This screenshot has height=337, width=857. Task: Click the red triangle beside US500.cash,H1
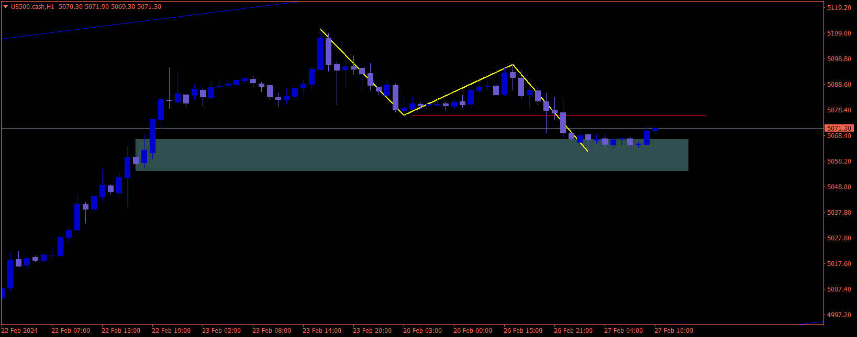(6, 7)
